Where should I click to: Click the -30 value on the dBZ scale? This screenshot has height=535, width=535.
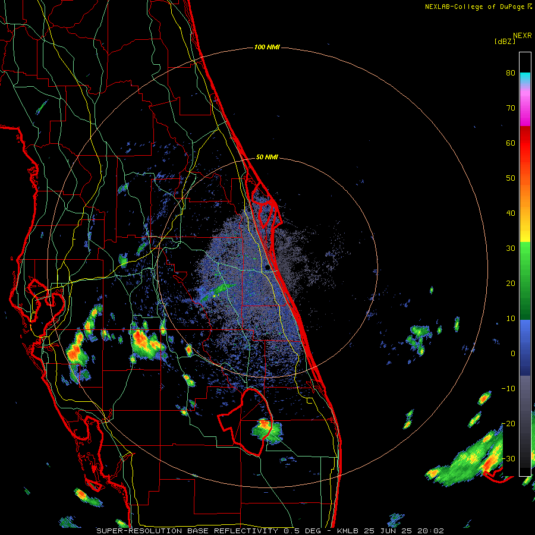click(508, 458)
